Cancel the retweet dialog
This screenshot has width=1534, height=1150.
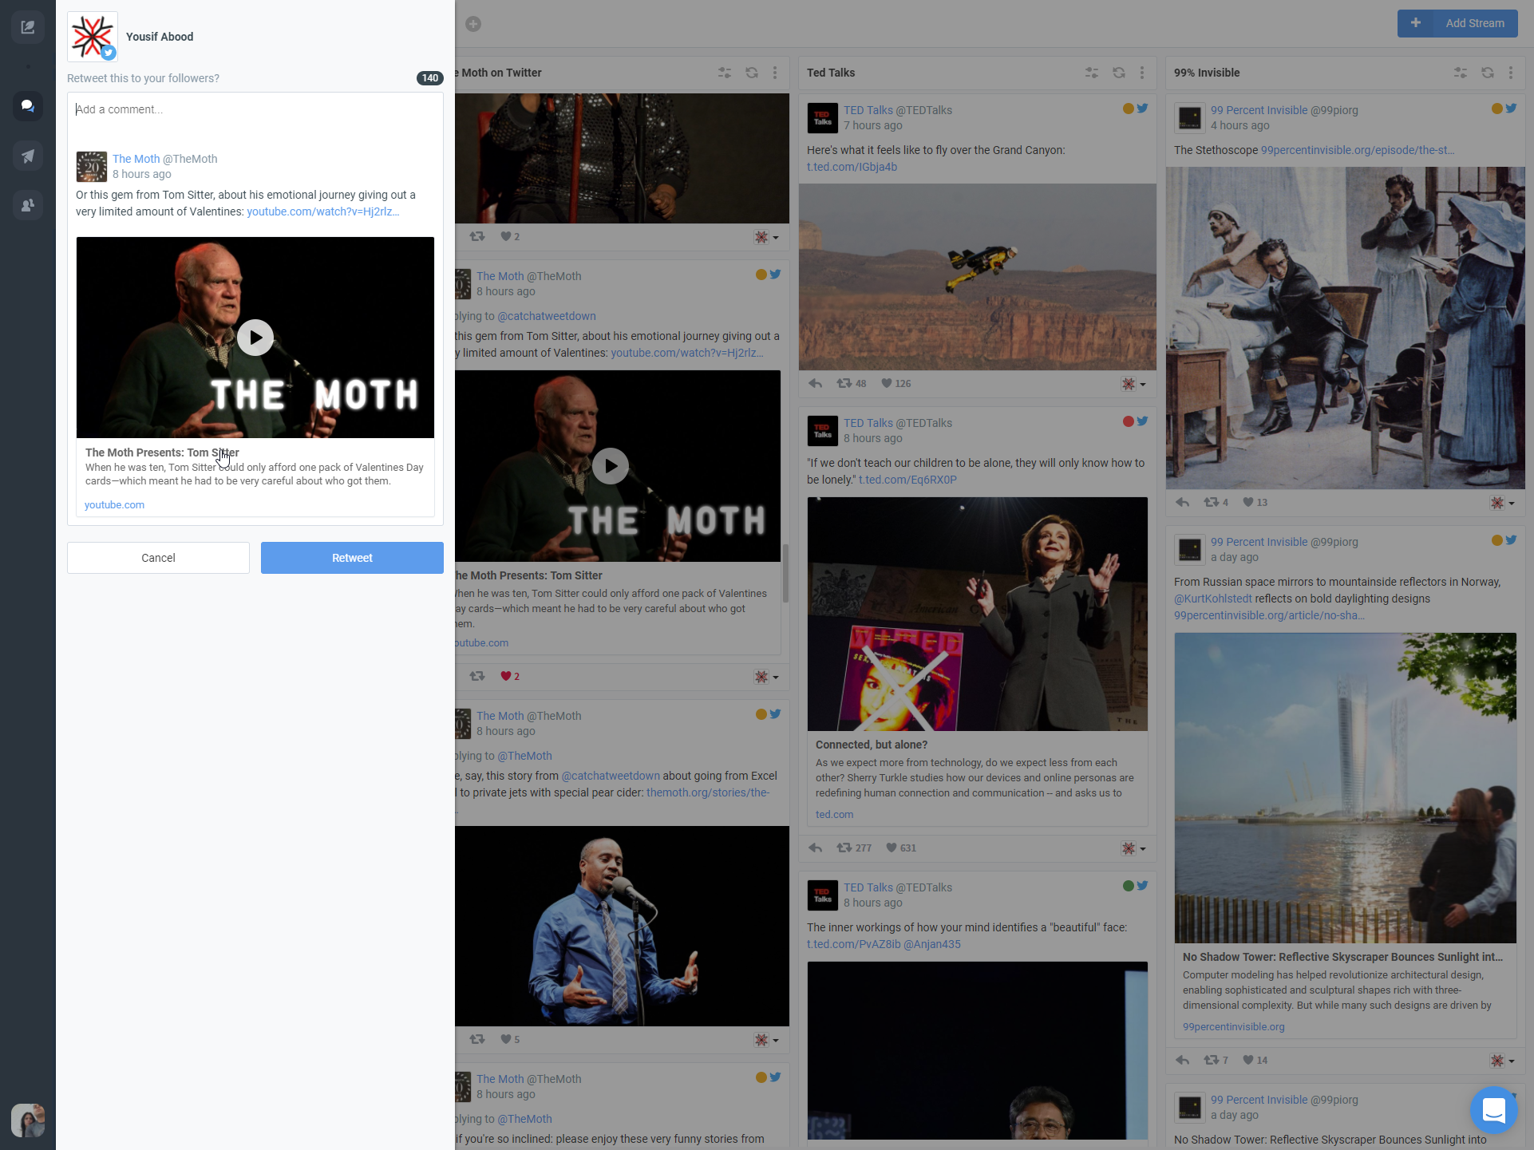(158, 558)
